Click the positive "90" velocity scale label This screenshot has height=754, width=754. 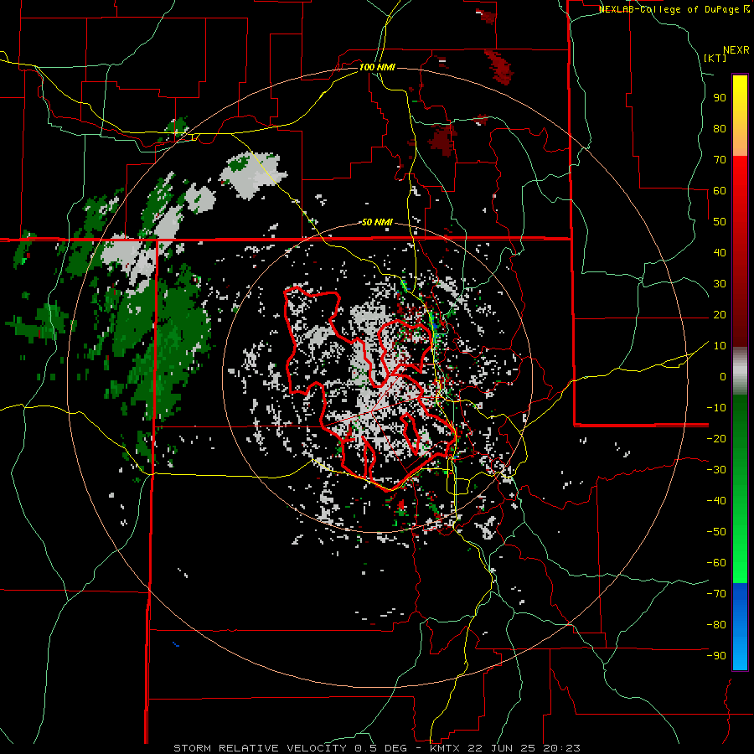click(720, 98)
